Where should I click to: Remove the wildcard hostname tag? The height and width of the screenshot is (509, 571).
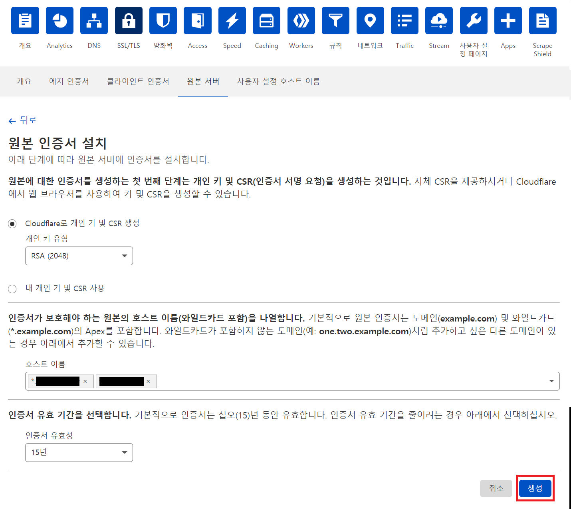click(85, 381)
